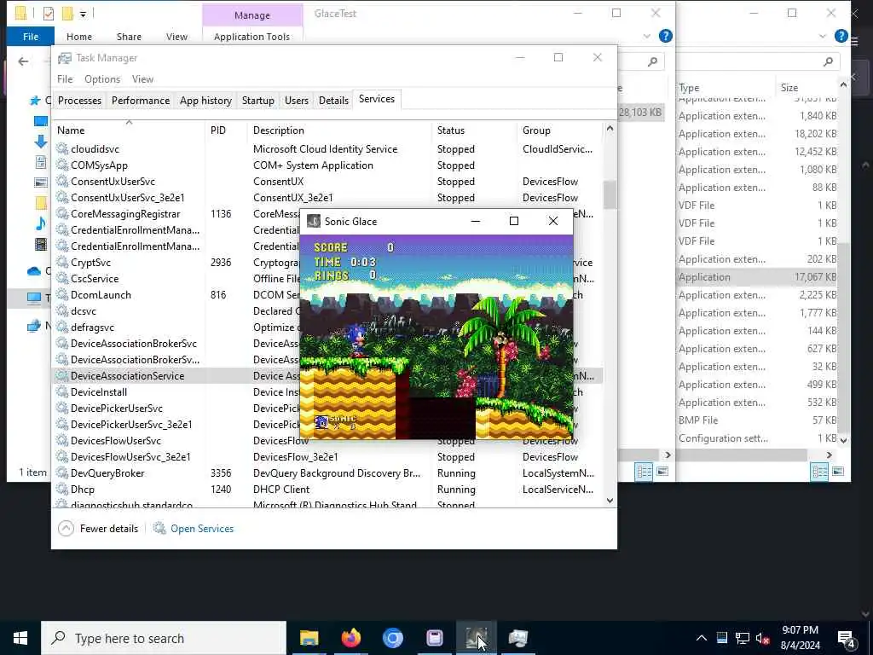Click the Sonic Glace window title icon
This screenshot has width=873, height=655.
pos(314,221)
